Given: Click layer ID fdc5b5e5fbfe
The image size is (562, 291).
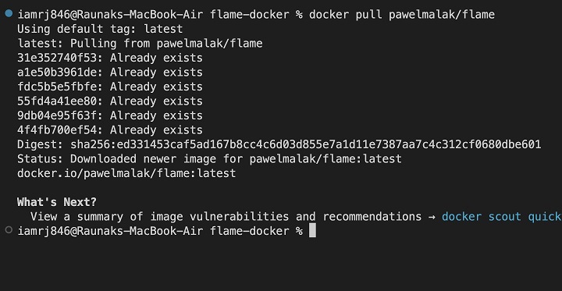Looking at the screenshot, I should point(57,87).
